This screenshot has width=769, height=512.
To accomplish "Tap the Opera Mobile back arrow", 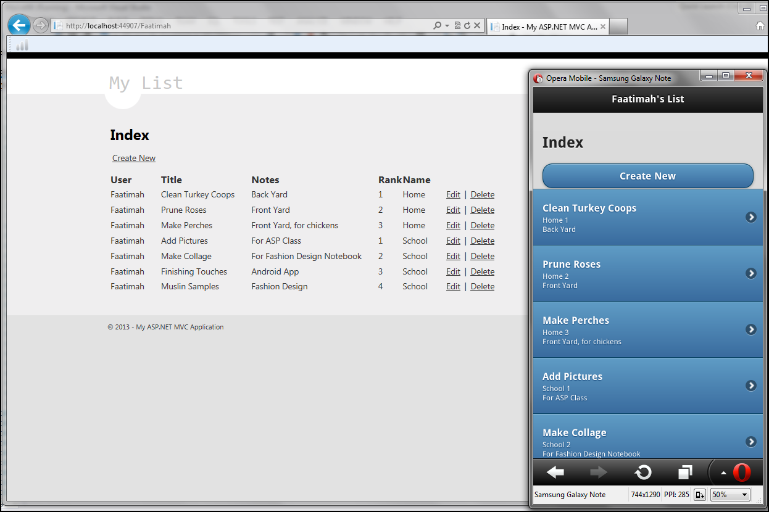I will point(555,473).
